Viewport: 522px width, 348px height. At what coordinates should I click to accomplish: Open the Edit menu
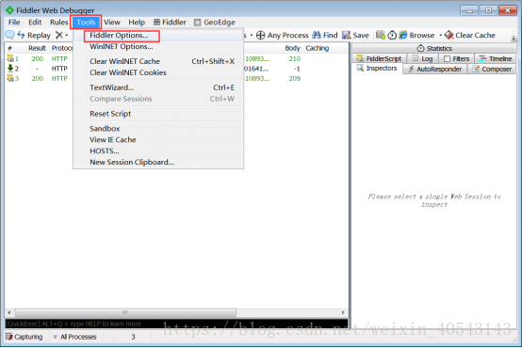35,23
